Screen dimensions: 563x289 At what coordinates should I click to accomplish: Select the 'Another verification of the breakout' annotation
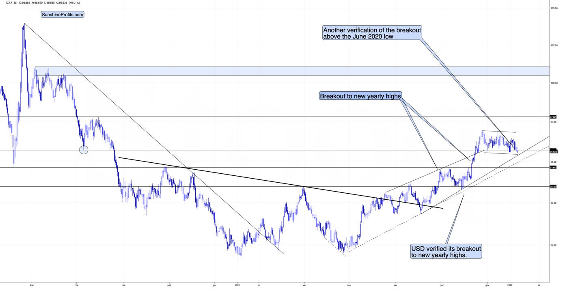372,33
